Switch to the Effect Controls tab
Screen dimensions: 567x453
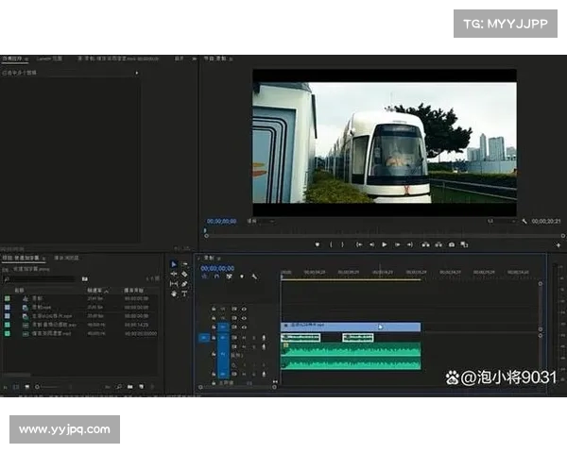pyautogui.click(x=12, y=59)
